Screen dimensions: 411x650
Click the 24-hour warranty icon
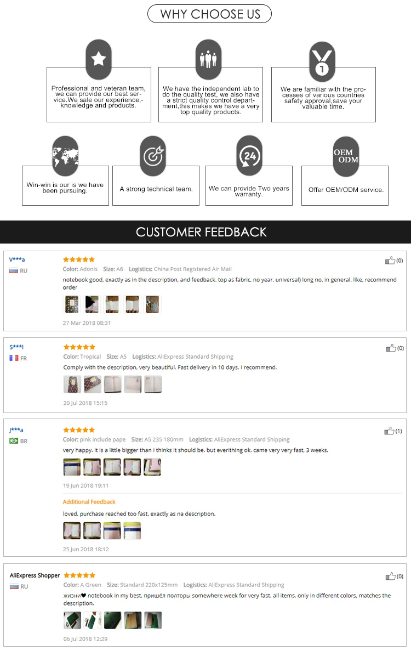(249, 156)
